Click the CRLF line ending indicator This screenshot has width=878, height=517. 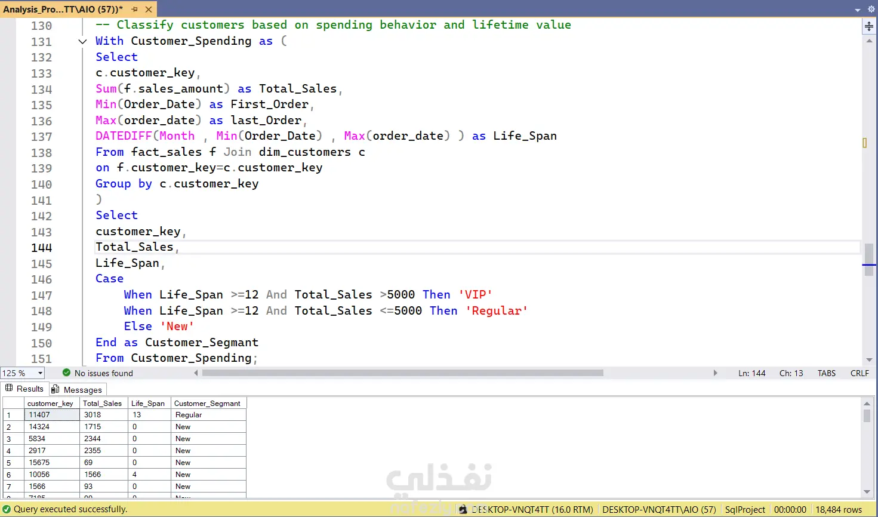859,373
